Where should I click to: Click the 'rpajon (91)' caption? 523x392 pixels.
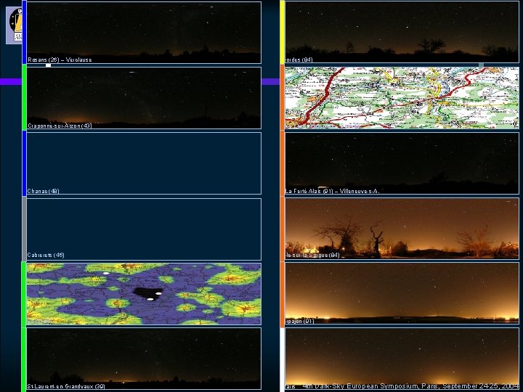(299, 321)
